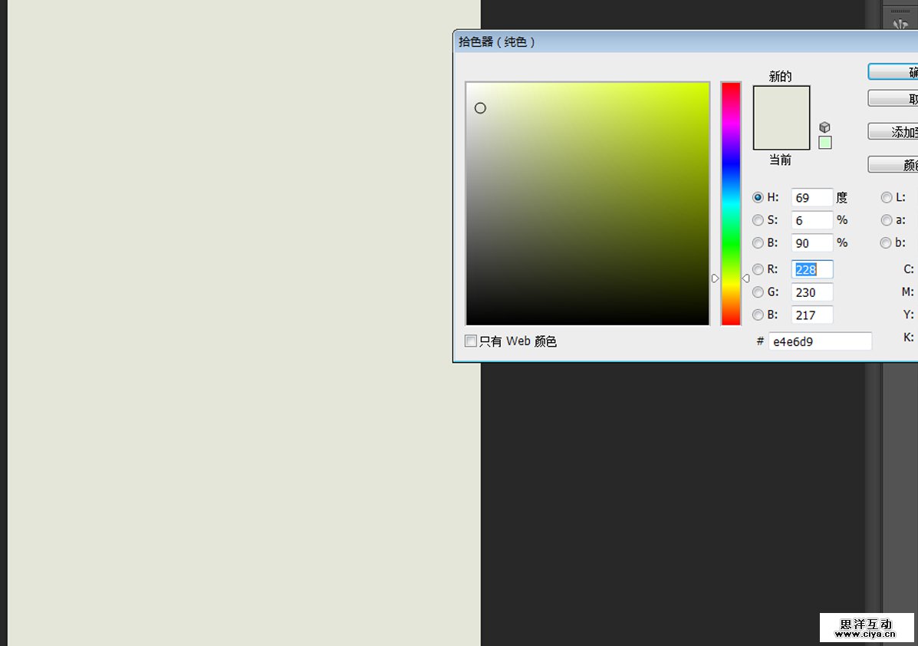Viewport: 918px width, 646px height.
Task: Click the circular picker marker in the color field
Action: 480,107
